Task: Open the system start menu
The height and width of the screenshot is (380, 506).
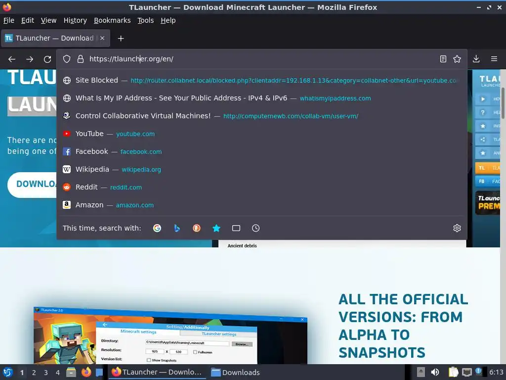Action: (x=8, y=372)
